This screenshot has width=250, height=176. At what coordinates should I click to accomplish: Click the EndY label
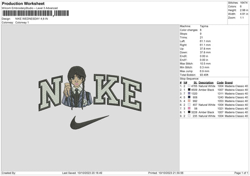pos(183,60)
